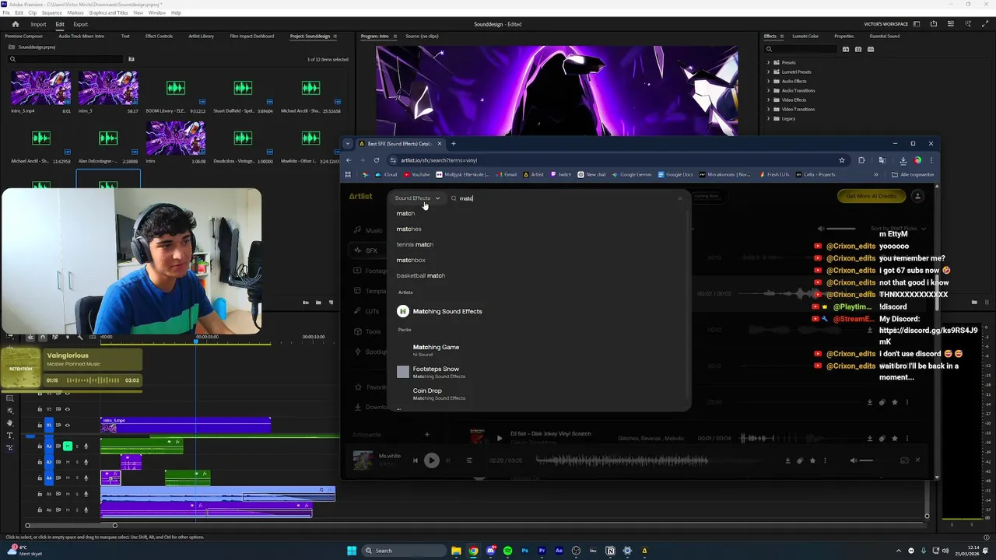Expand Video Effects folder

pyautogui.click(x=769, y=100)
